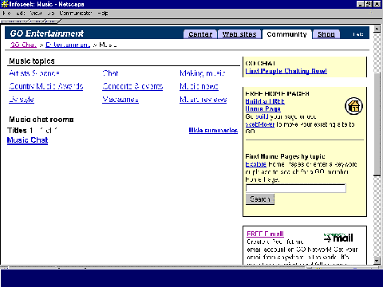Click the vertical scrollbar down arrow

(377, 261)
